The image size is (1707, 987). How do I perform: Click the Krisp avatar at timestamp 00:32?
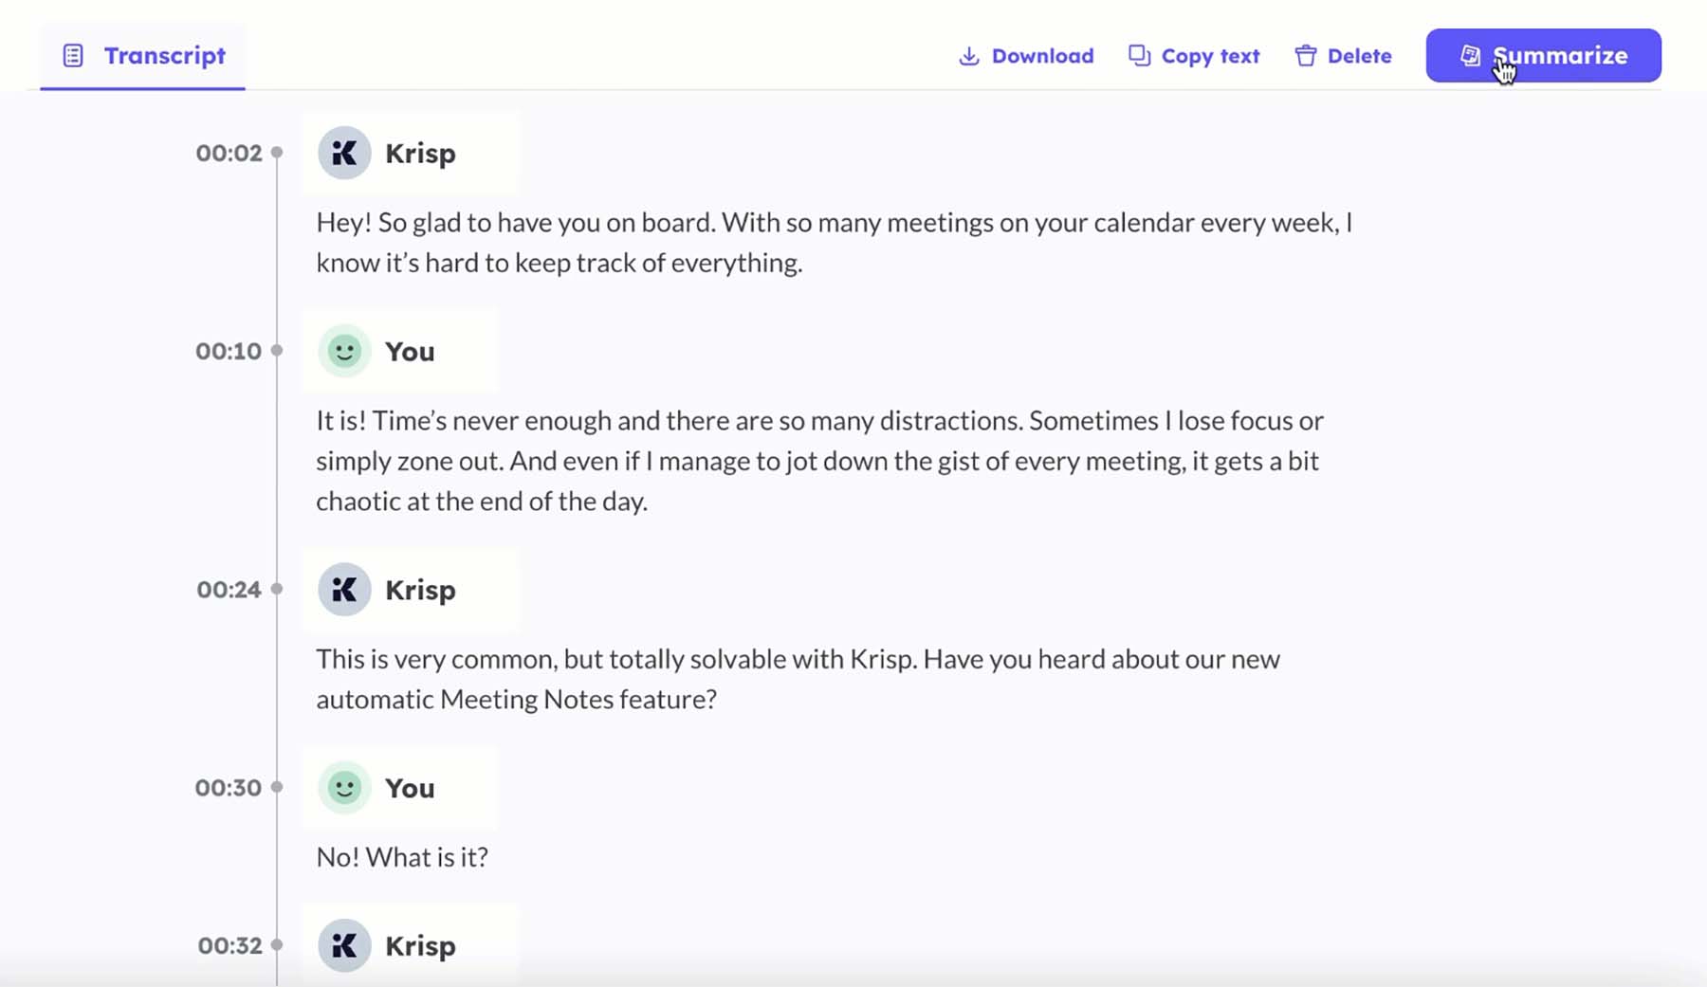coord(344,945)
